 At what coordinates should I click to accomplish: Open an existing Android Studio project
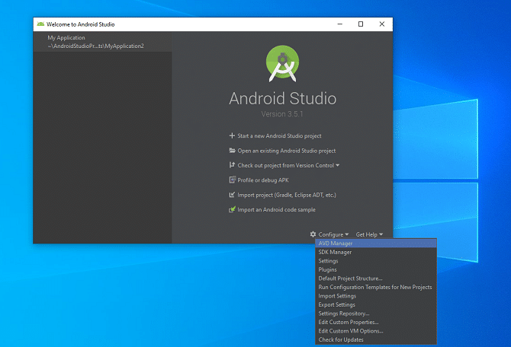(x=287, y=151)
